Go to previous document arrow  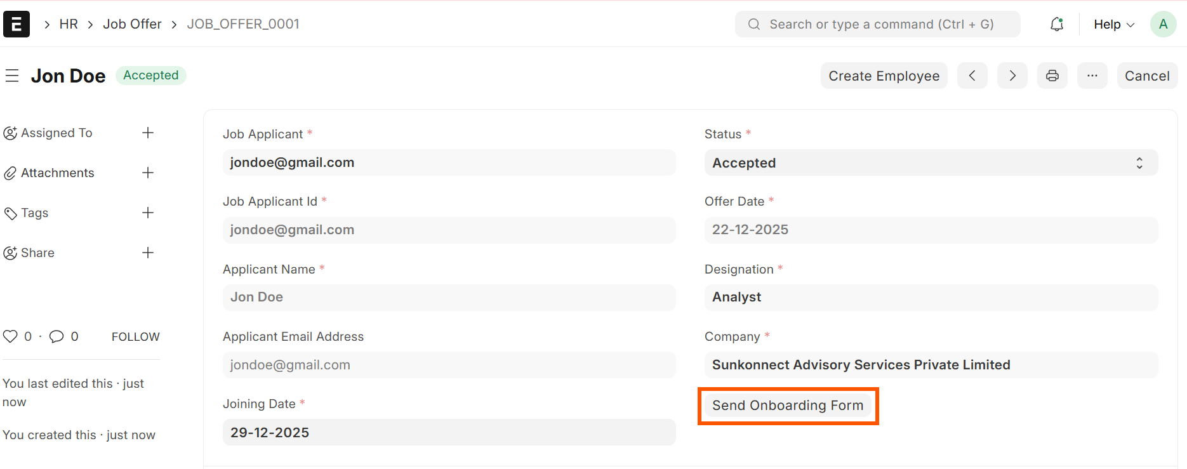pyautogui.click(x=972, y=76)
